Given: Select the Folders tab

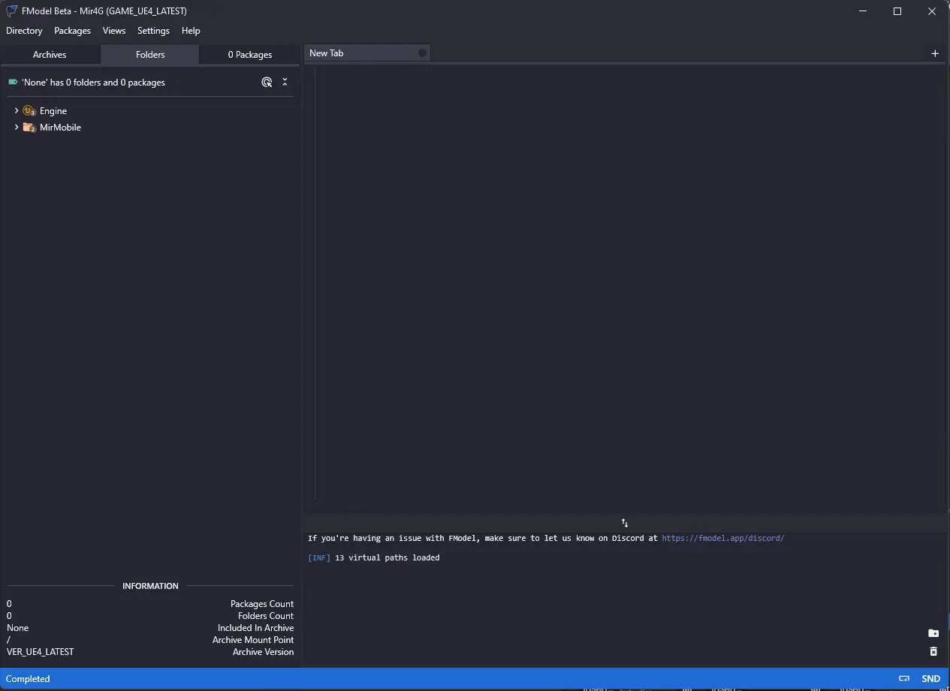Looking at the screenshot, I should pos(150,55).
